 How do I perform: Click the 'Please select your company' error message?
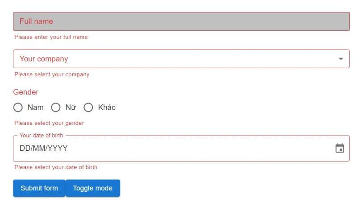click(x=52, y=74)
